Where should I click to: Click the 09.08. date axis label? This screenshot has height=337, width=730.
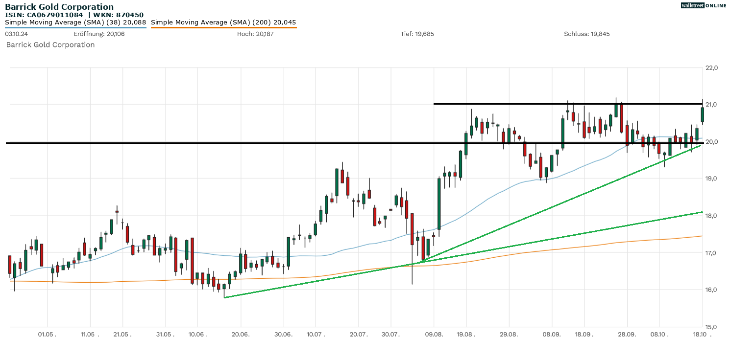tap(434, 334)
